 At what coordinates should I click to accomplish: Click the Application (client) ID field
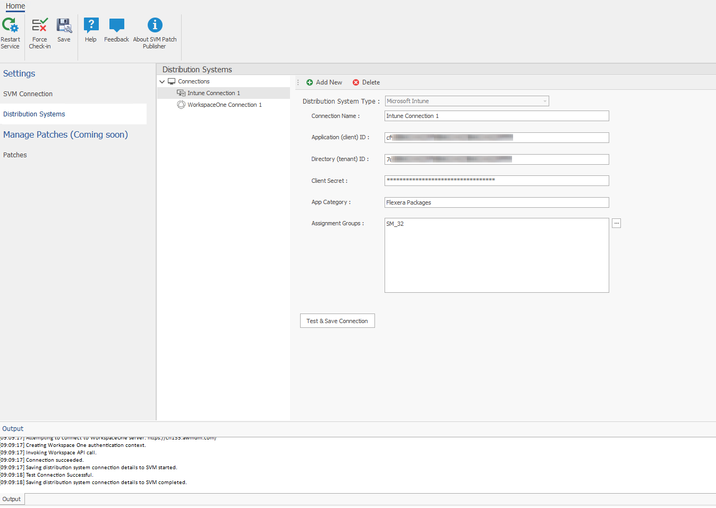(497, 138)
